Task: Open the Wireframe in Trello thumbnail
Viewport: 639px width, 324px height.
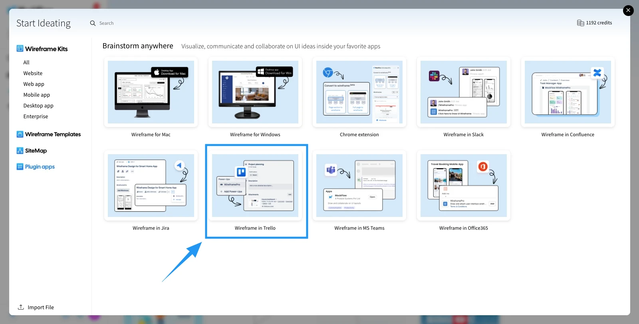Action: [255, 185]
